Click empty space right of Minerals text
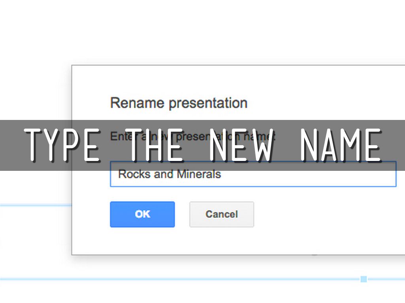 [x=308, y=174]
